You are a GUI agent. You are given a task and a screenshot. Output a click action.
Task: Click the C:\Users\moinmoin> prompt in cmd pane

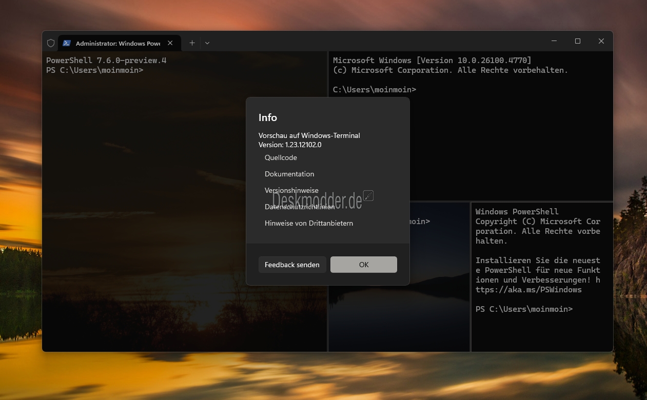click(x=375, y=90)
